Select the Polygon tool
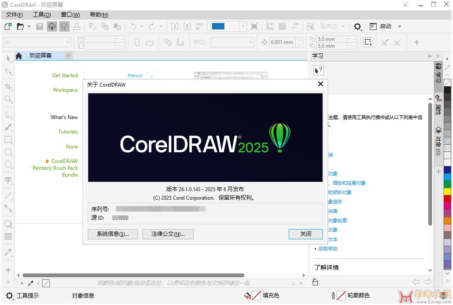This screenshot has height=305, width=453. [x=9, y=165]
